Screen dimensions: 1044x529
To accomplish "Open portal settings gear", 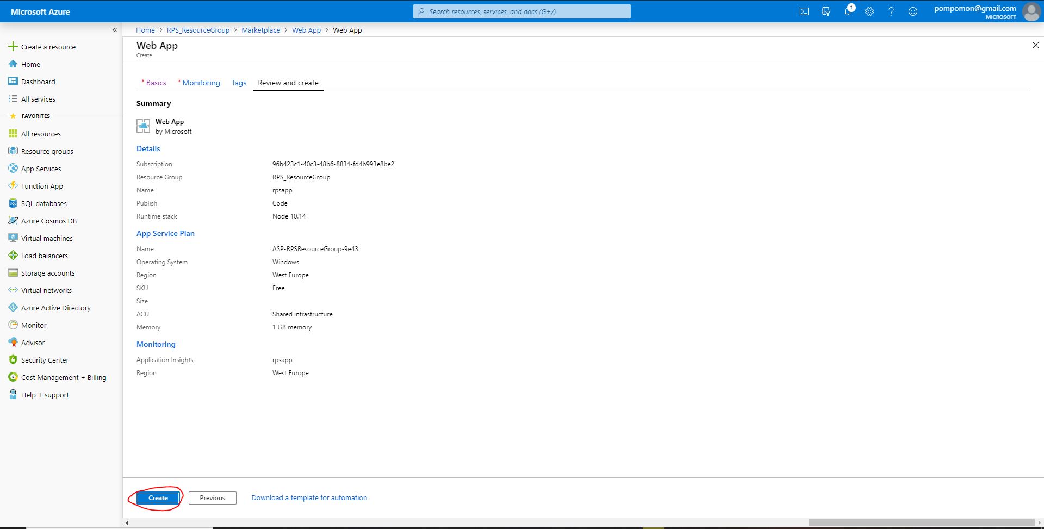I will click(x=869, y=11).
